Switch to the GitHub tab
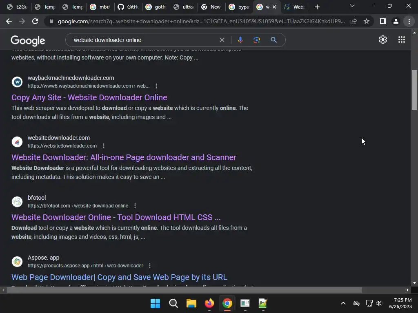This screenshot has width=418, height=313. 128,7
